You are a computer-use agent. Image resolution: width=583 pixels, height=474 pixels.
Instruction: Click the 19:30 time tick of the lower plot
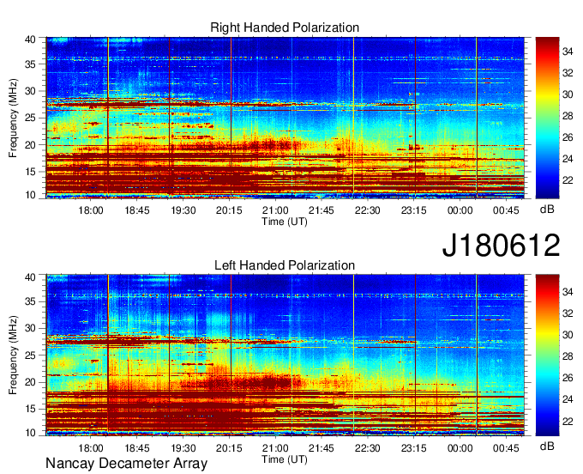pos(183,448)
